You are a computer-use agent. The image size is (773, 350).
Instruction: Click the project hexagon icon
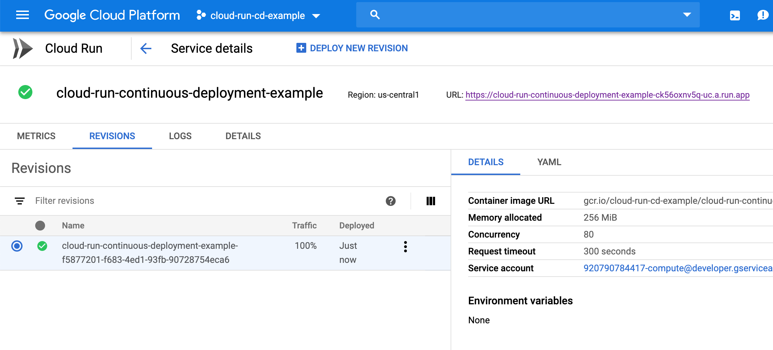click(x=201, y=15)
